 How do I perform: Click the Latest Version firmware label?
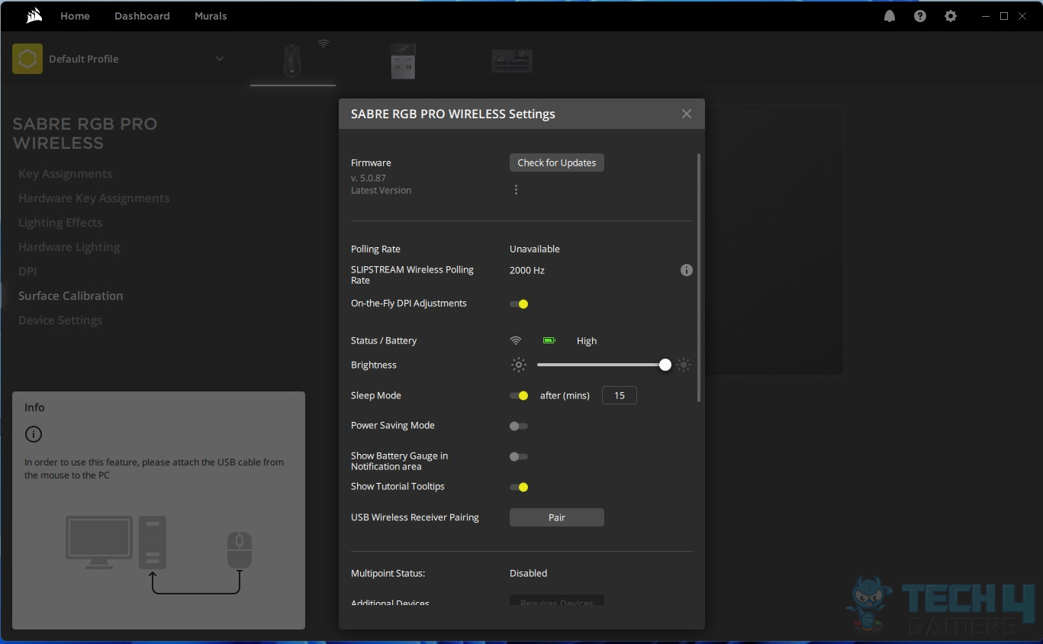click(x=381, y=191)
